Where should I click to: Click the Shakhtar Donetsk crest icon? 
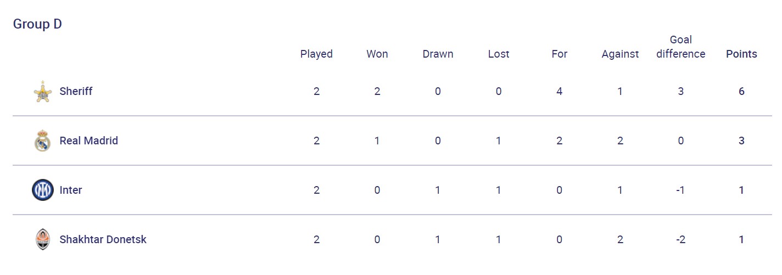point(42,240)
